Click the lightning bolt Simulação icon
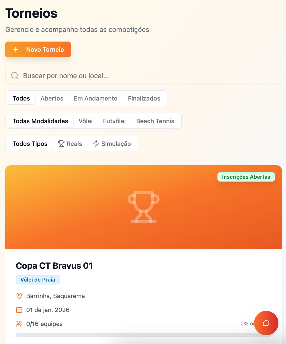This screenshot has width=286, height=344. point(96,144)
